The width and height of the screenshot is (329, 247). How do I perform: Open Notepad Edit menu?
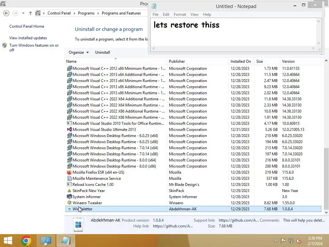coord(166,14)
